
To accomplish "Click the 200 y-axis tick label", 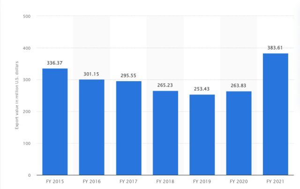I will 27,112.
